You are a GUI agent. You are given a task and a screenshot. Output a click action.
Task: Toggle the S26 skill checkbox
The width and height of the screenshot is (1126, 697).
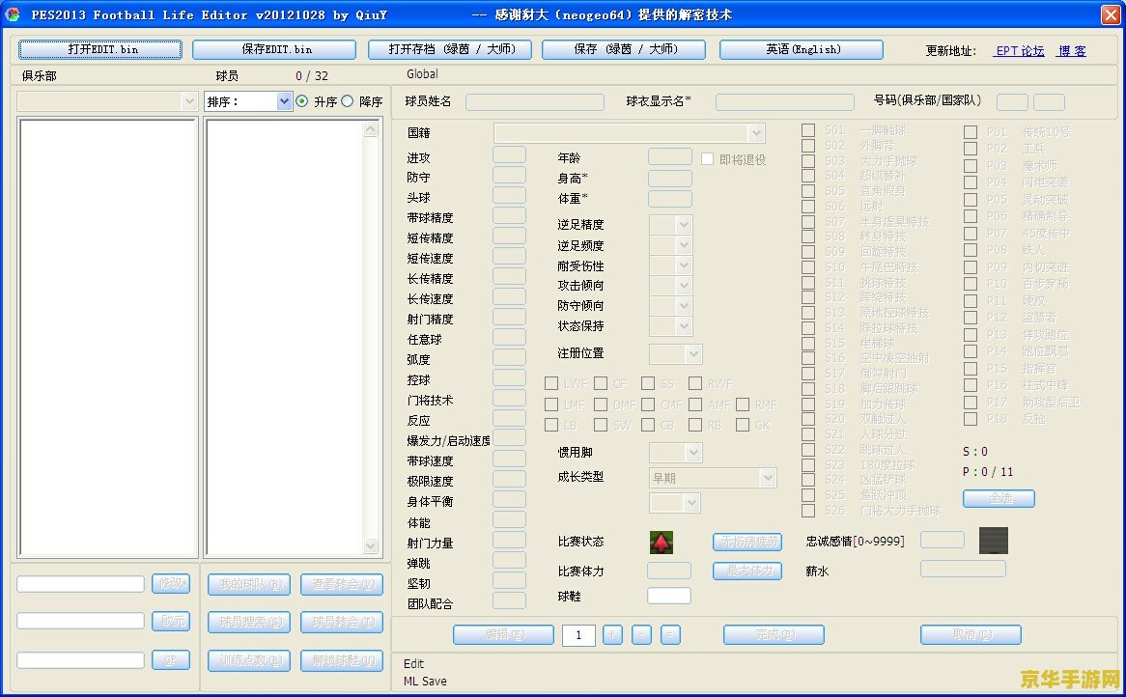tap(808, 511)
